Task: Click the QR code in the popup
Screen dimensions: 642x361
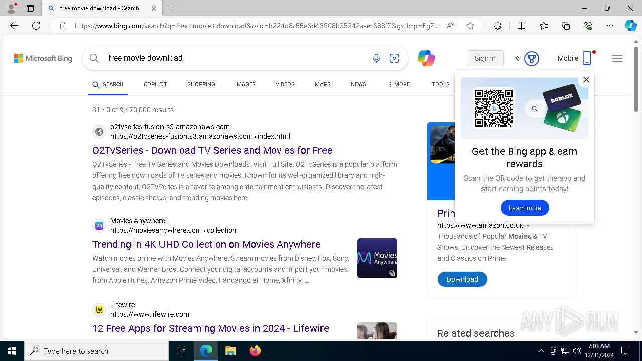Action: [x=494, y=108]
